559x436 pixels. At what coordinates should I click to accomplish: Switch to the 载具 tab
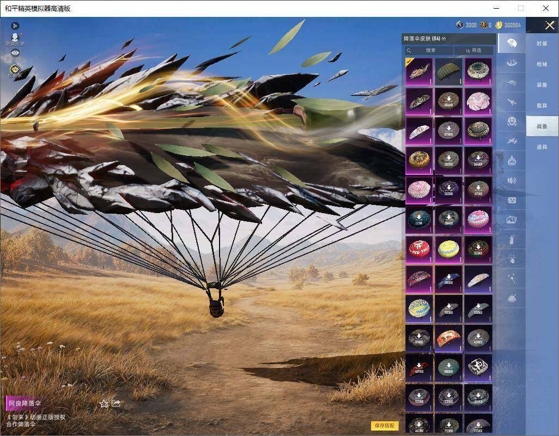(542, 106)
